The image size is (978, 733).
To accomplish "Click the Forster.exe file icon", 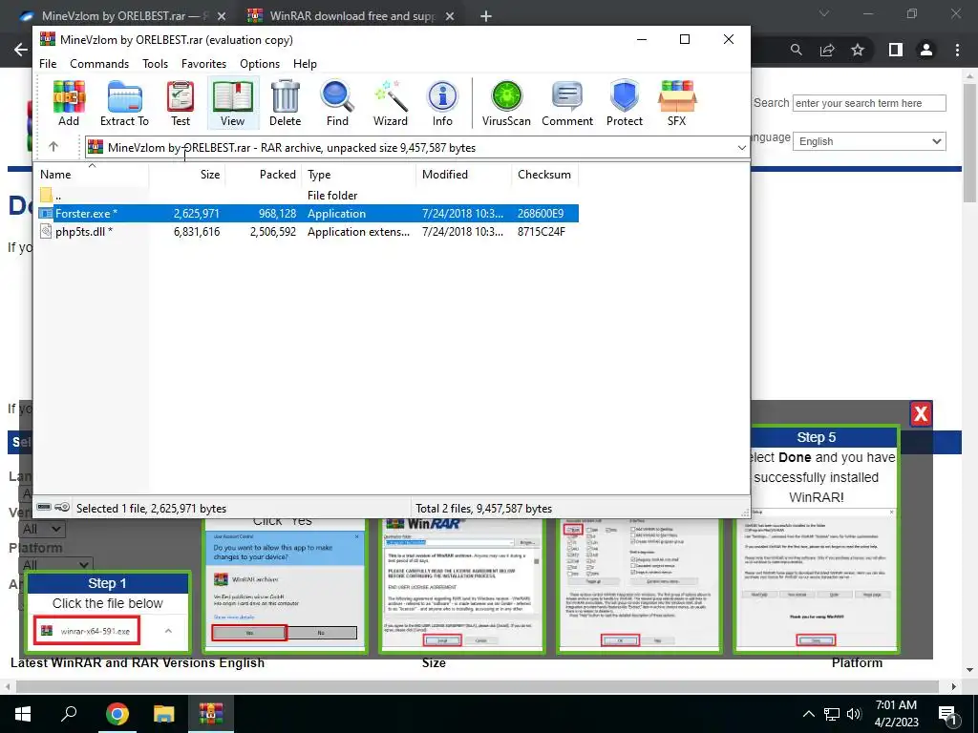I will coord(46,213).
